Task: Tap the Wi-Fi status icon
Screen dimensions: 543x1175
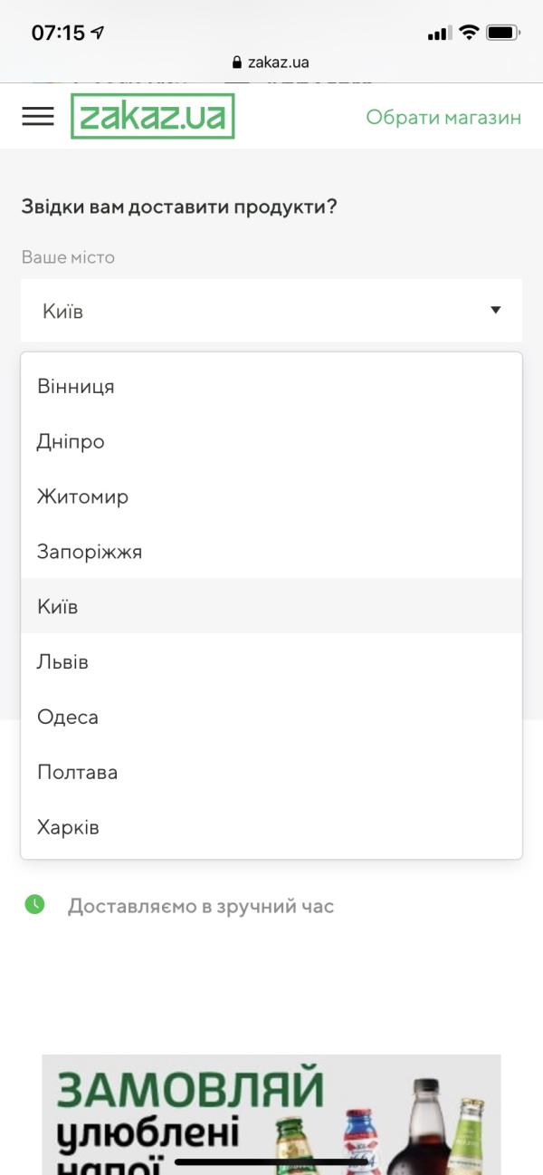Action: point(468,33)
